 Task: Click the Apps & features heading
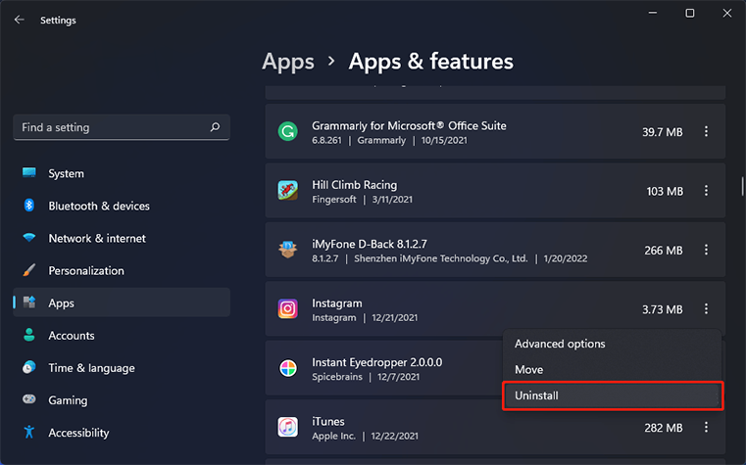(430, 62)
